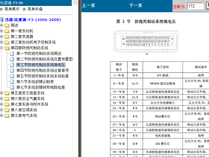Expand the 第三章发动机电子控制系统 node
The width and height of the screenshot is (209, 157).
1,42
